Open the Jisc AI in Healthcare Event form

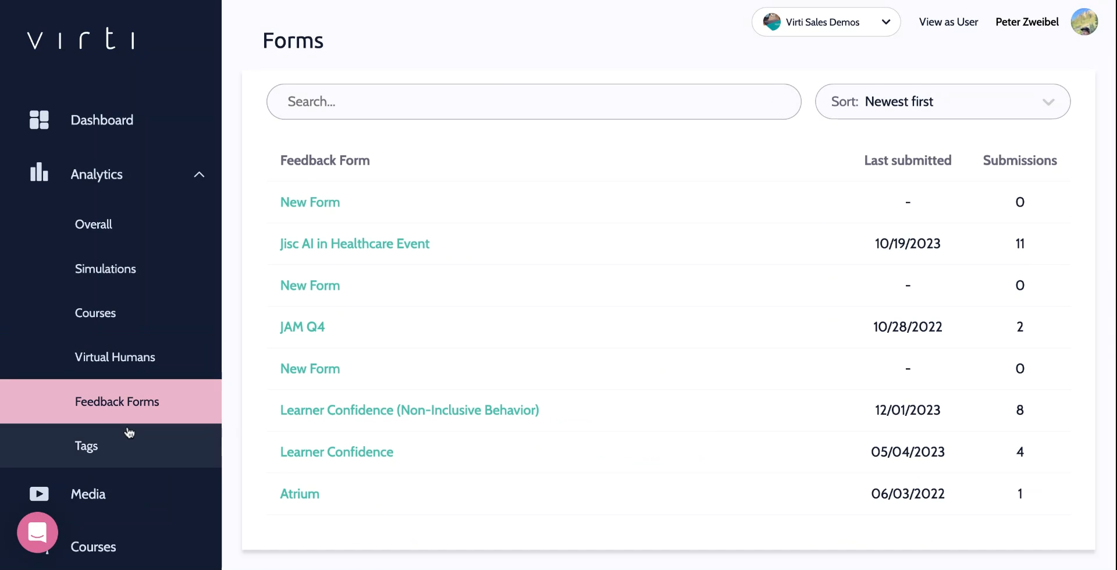[354, 244]
